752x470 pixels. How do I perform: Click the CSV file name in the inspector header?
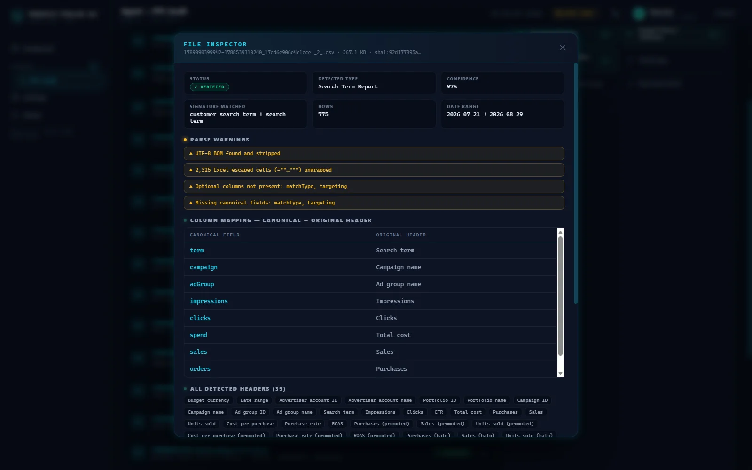point(259,53)
